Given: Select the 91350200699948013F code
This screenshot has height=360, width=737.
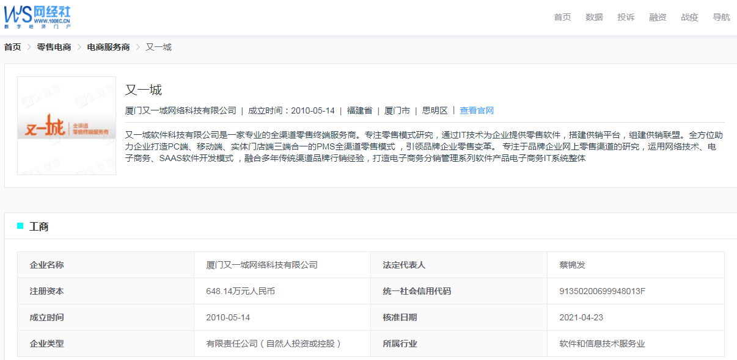Looking at the screenshot, I should 603,291.
